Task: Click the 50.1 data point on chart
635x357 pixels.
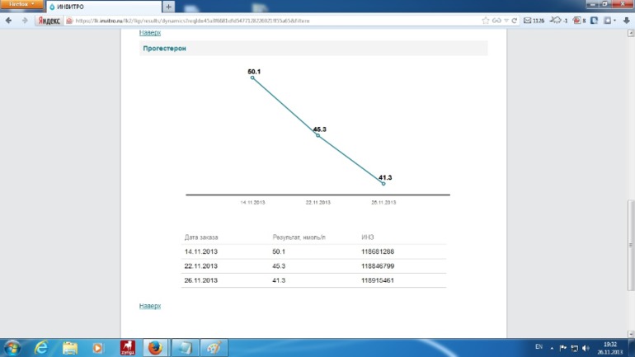Action: point(252,78)
